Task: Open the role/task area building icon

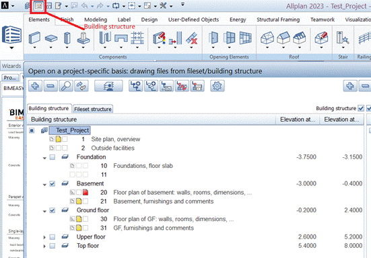Action: [11, 35]
